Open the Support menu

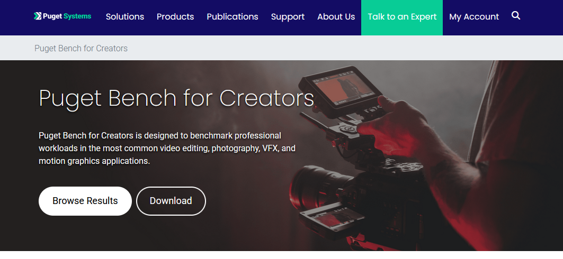pyautogui.click(x=288, y=17)
